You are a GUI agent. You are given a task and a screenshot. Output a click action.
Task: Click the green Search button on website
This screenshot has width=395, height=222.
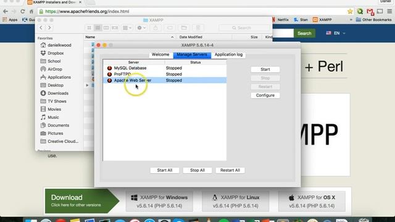click(304, 33)
